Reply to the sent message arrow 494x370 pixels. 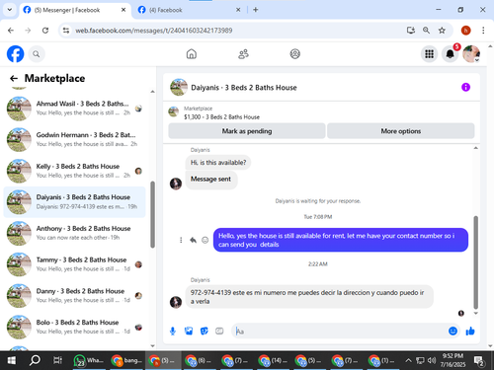[193, 240]
